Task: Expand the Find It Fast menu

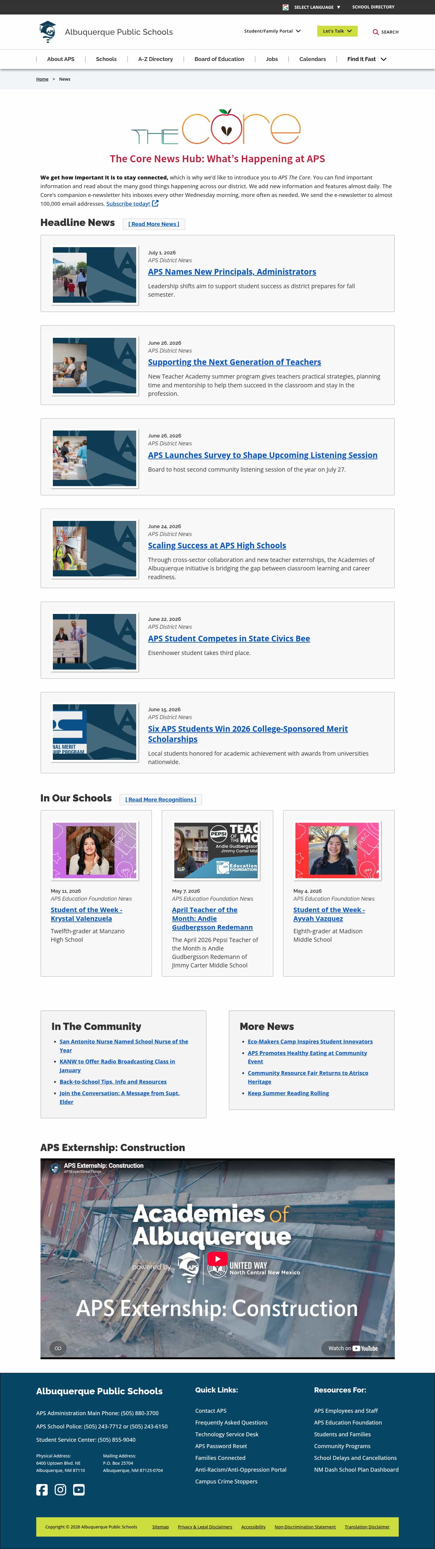Action: pyautogui.click(x=366, y=59)
